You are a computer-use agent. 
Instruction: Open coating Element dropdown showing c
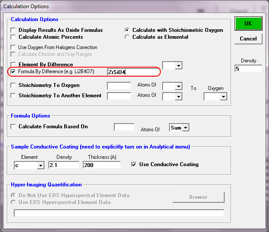[x=41, y=165]
